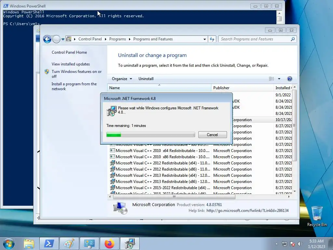Open View installed updates link
333x250 pixels.
pyautogui.click(x=71, y=64)
